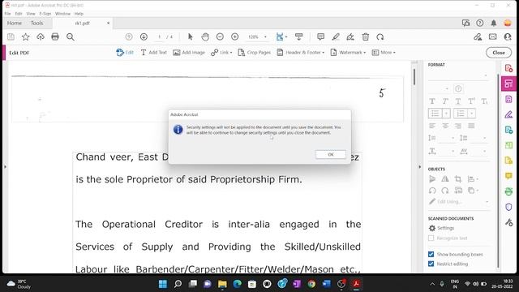Toggle the Recognize text checkbox
519x292 pixels.
(431, 238)
